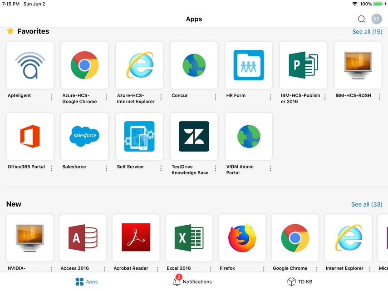
Task: Expand options menu for Concur
Action: (216, 97)
